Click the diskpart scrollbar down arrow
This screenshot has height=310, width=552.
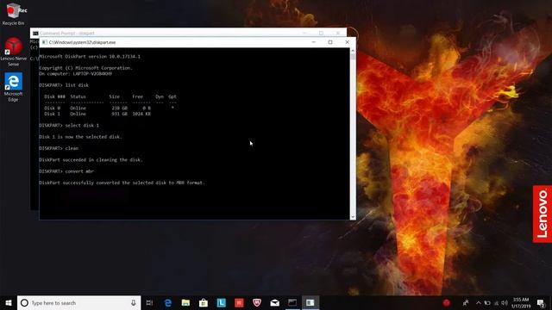pos(353,217)
